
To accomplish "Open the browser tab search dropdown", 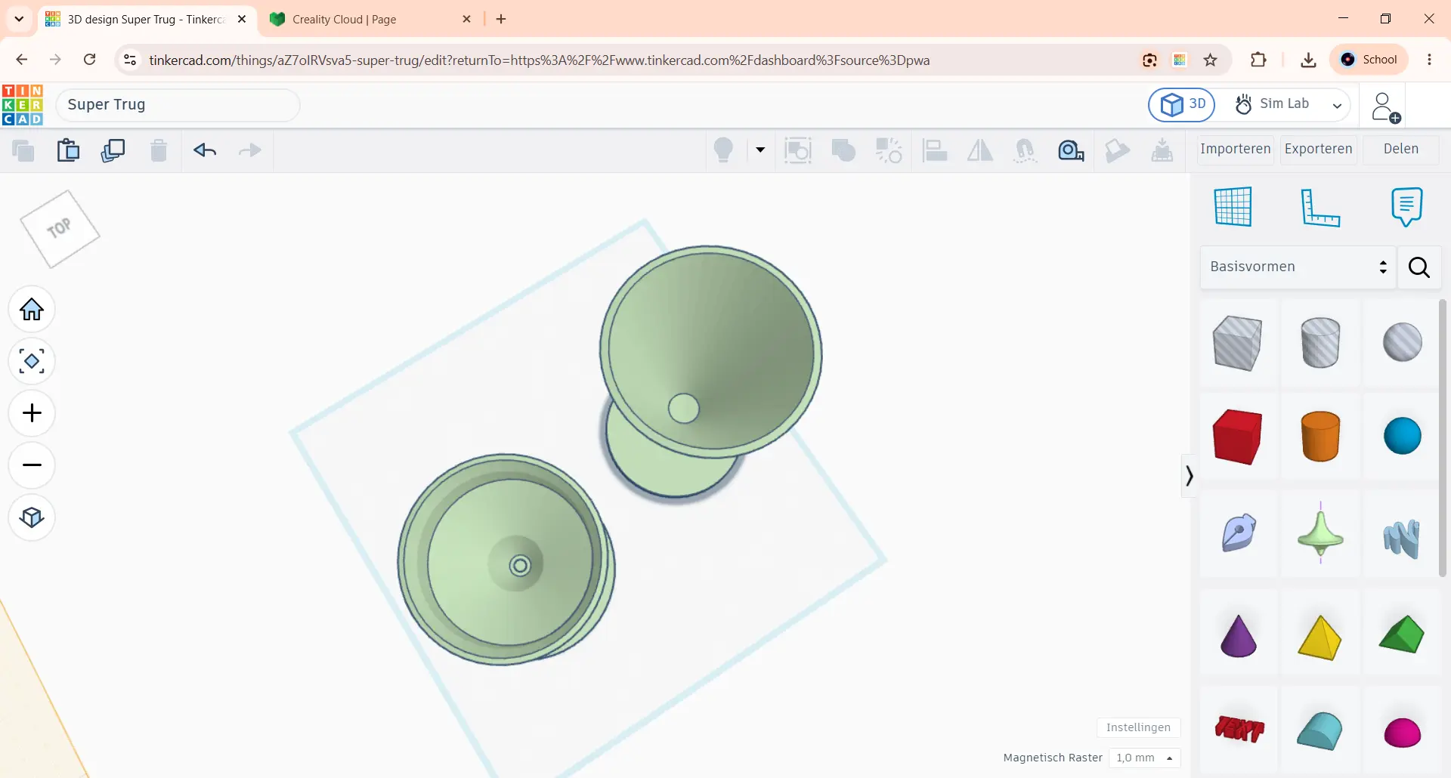I will [19, 20].
